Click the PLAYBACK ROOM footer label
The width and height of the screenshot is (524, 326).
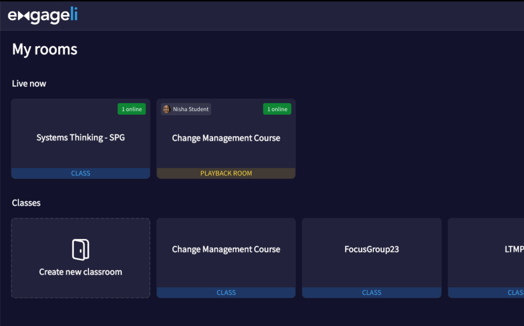pos(226,173)
